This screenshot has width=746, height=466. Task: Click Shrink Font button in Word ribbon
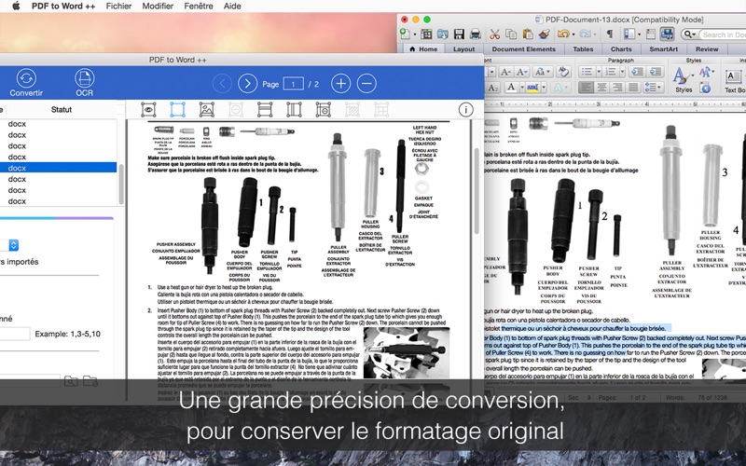(522, 72)
